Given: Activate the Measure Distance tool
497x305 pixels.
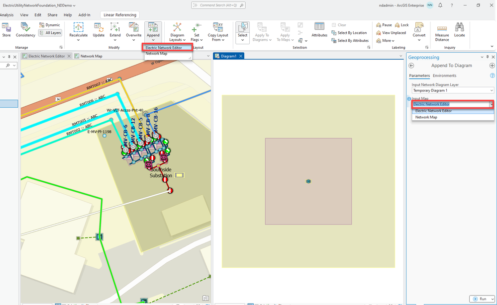Looking at the screenshot, I should click(x=442, y=32).
